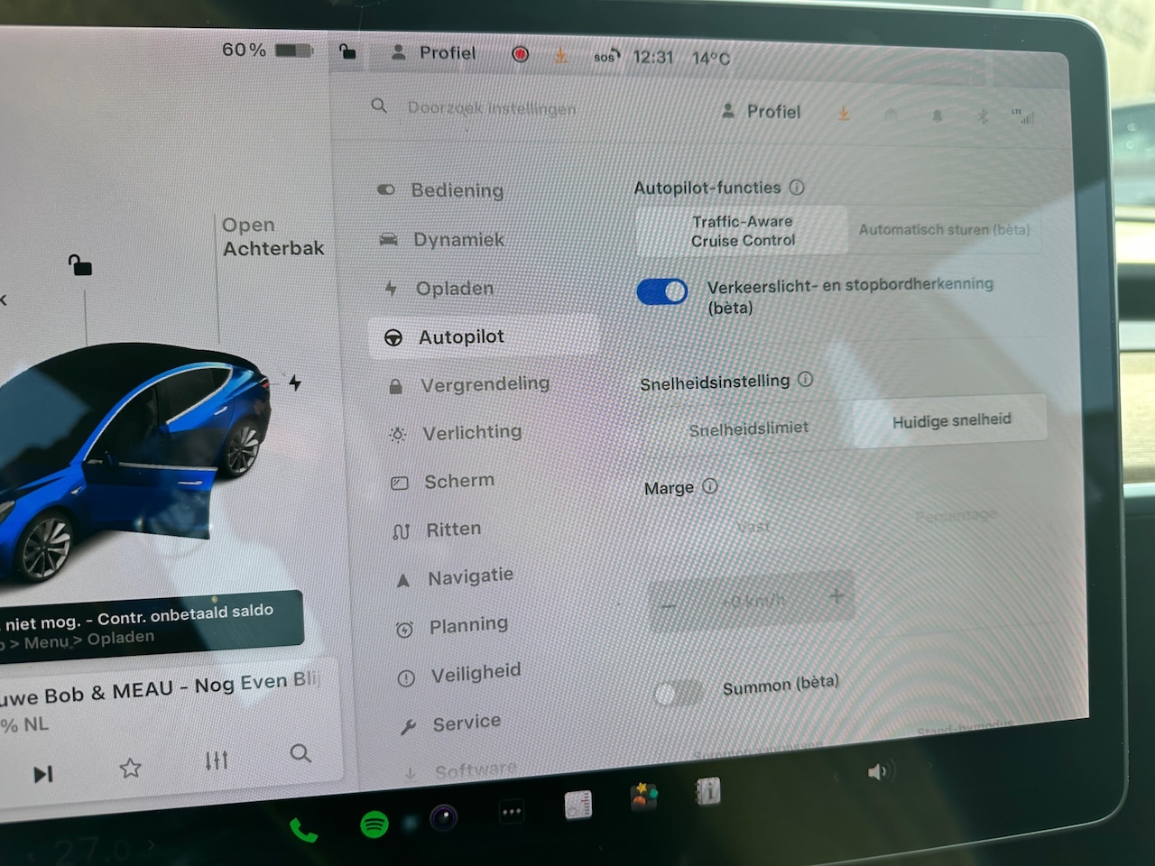Open the three-dot app launcher
The width and height of the screenshot is (1155, 866).
(x=512, y=812)
